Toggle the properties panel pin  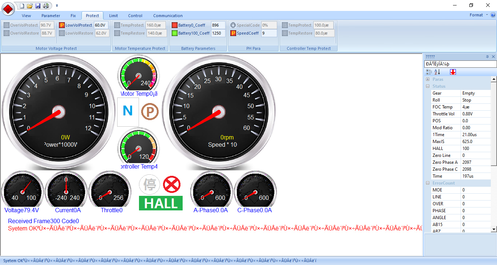[x=487, y=57]
